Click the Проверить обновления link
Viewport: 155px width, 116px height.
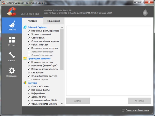137,110
